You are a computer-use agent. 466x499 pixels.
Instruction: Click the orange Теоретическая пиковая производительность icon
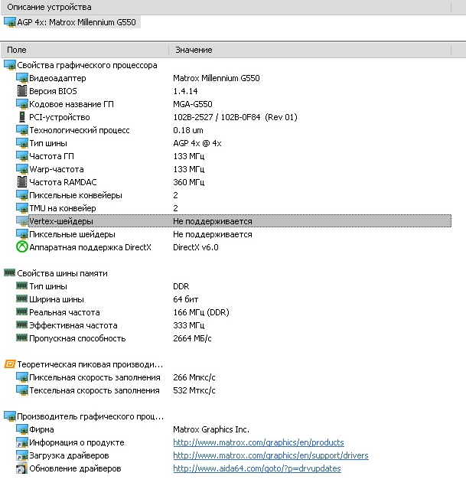pos(10,364)
